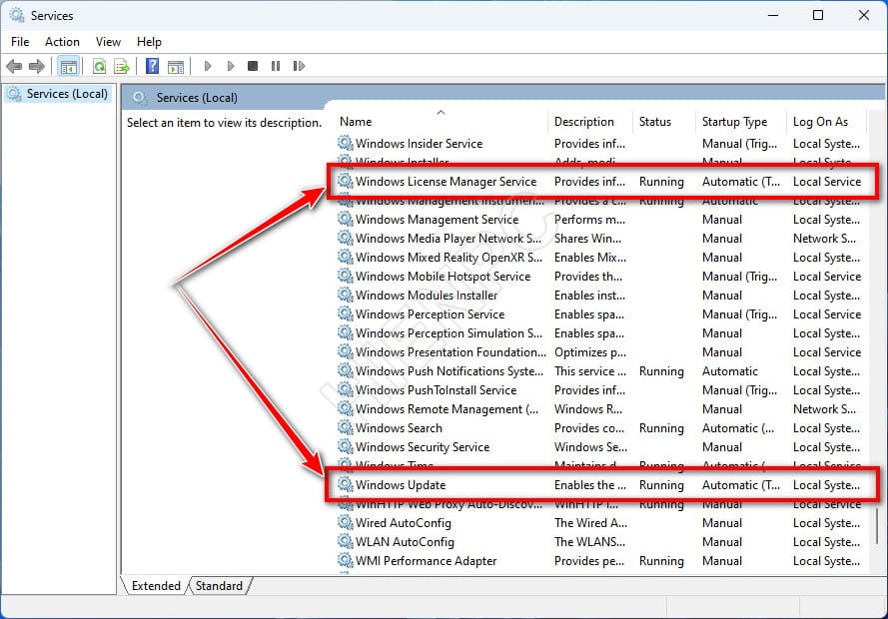Sort by Startup Type column header
This screenshot has height=619, width=888.
(741, 122)
